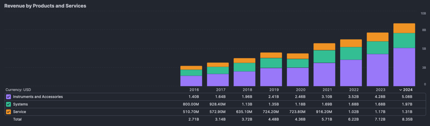Click the Systems row label

(x=20, y=104)
